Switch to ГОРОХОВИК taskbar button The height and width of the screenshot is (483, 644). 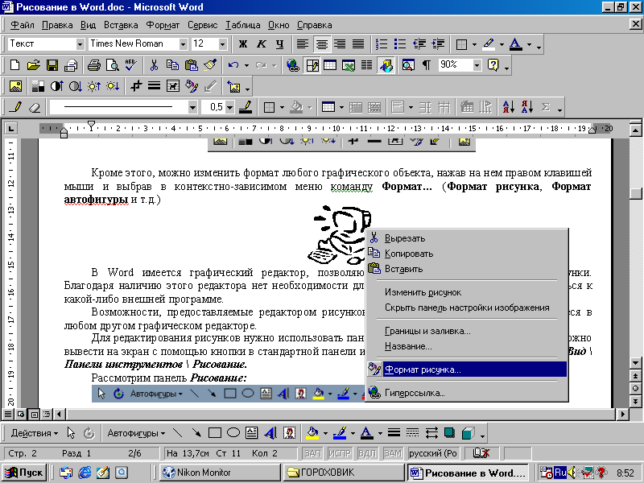345,473
